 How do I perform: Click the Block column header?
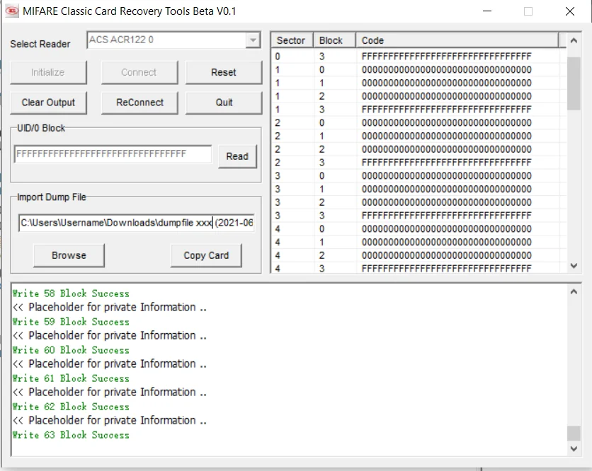coord(334,40)
